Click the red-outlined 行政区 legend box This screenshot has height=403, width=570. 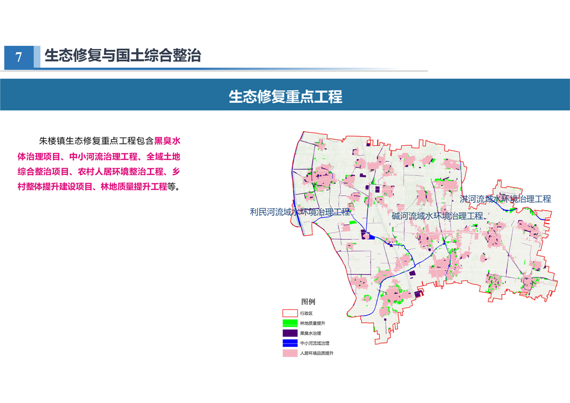click(290, 314)
